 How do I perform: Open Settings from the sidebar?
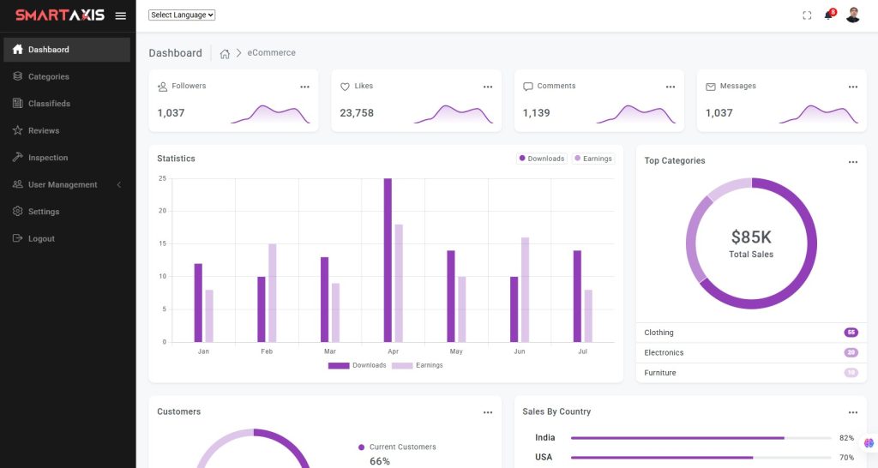(x=67, y=211)
